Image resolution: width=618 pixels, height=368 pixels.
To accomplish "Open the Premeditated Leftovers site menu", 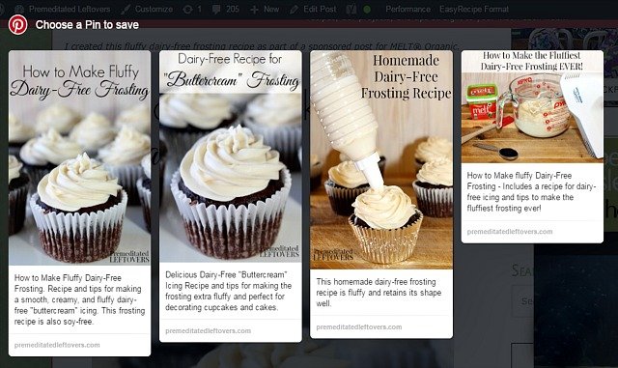I will pyautogui.click(x=63, y=9).
